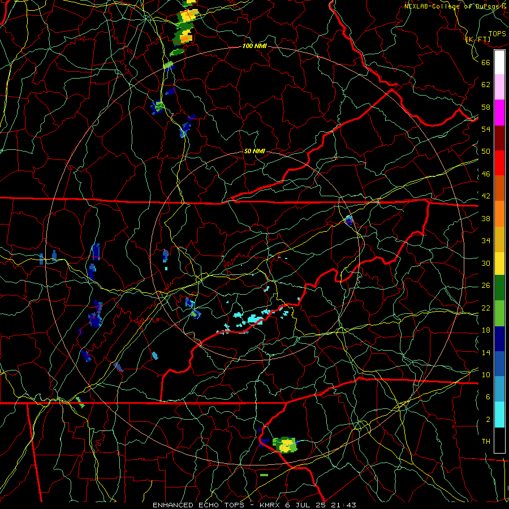This screenshot has width=509, height=509.
Task: Click the yellow-cored storm cell near the southern ring
Action: click(286, 445)
